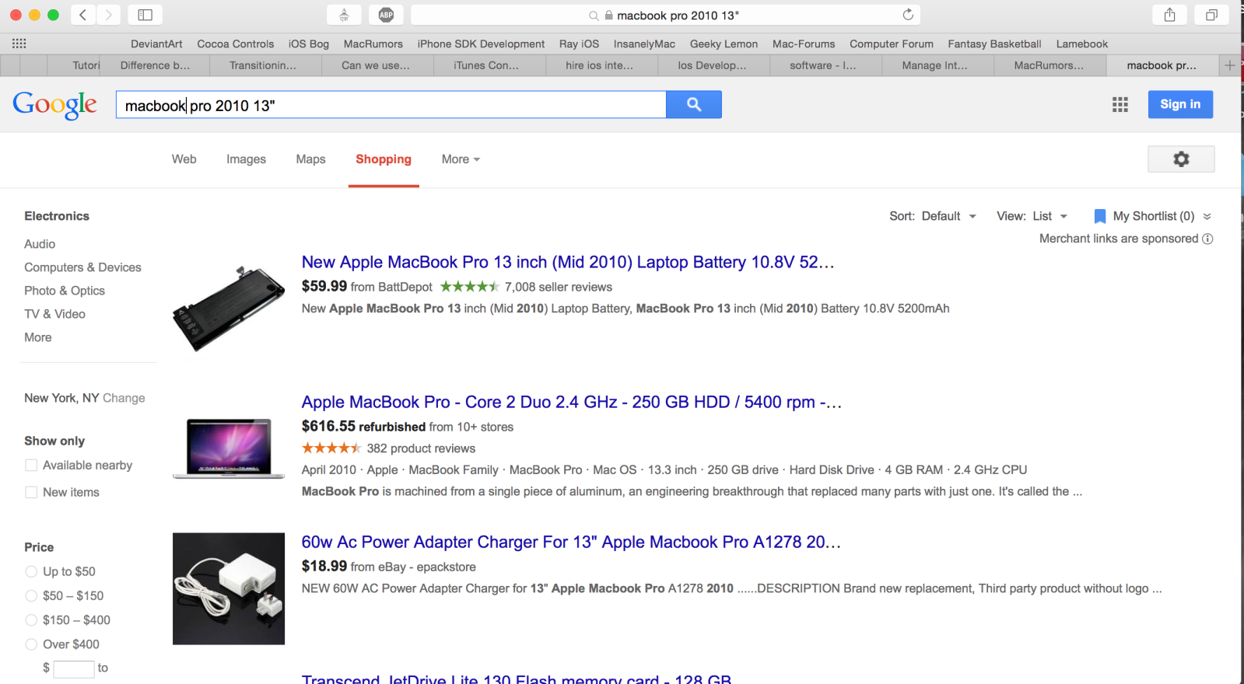Click 382 product reviews text
1244x684 pixels.
pos(421,448)
